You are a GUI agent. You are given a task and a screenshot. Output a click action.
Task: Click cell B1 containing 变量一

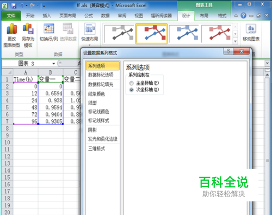pyautogui.click(x=51, y=79)
